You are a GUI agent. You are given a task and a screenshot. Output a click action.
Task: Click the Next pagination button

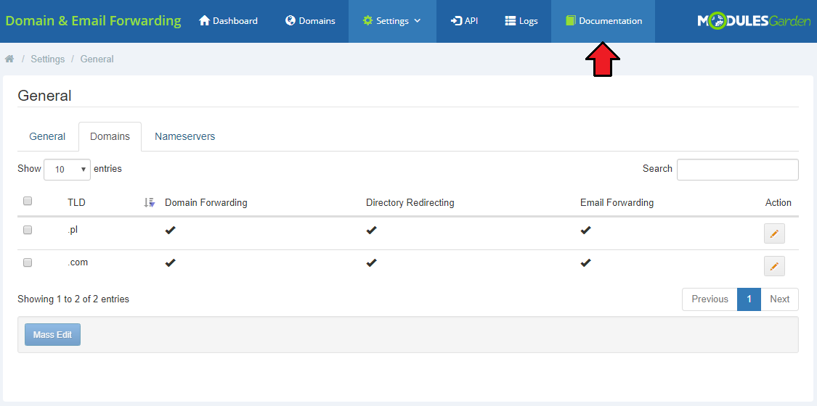pyautogui.click(x=779, y=299)
